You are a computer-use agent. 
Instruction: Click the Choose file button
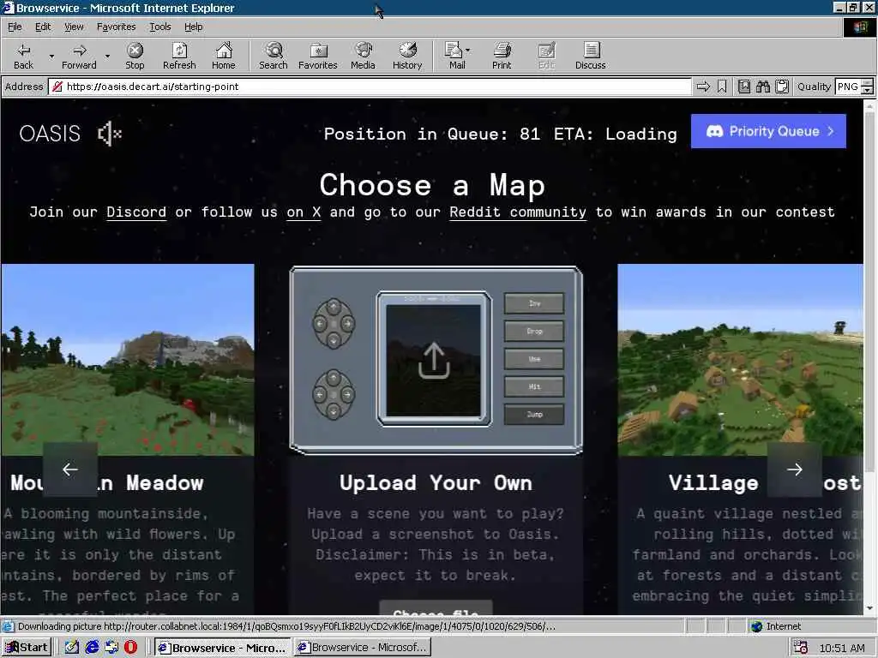436,608
